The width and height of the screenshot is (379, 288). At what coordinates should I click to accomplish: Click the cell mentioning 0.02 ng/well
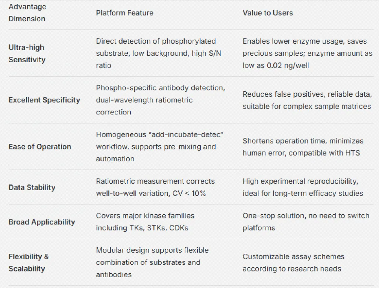[x=307, y=53]
